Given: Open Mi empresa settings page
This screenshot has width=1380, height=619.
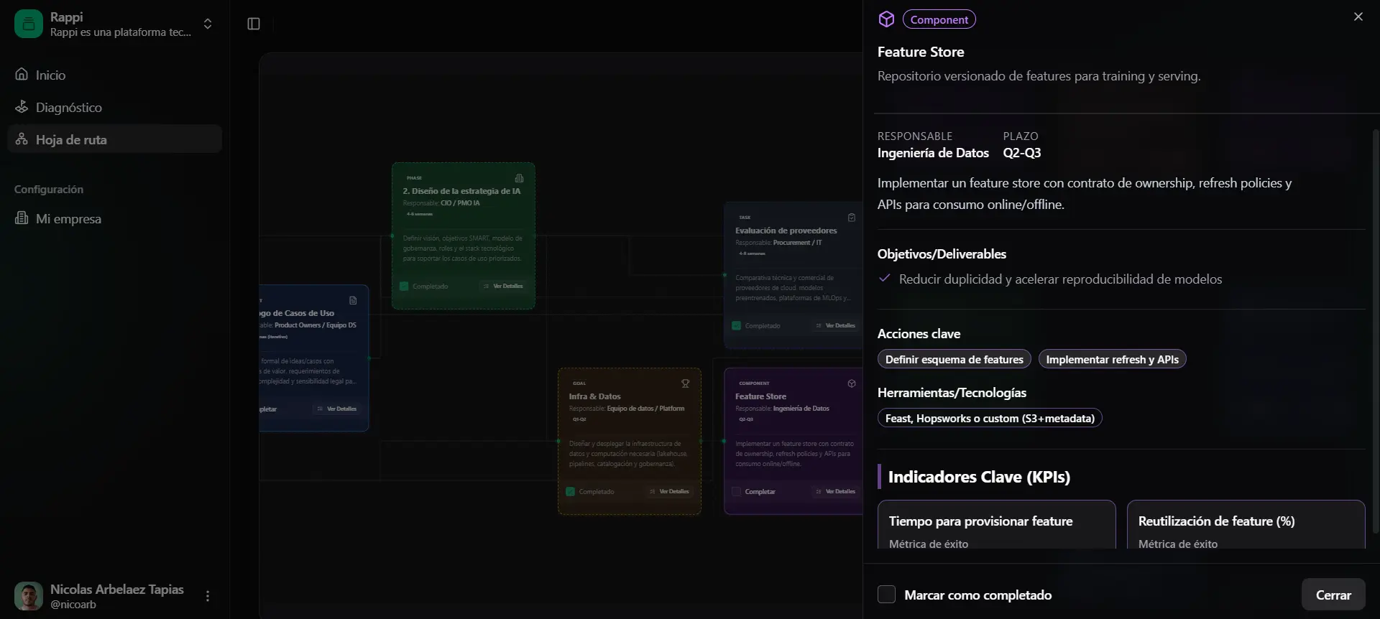Looking at the screenshot, I should (114, 218).
